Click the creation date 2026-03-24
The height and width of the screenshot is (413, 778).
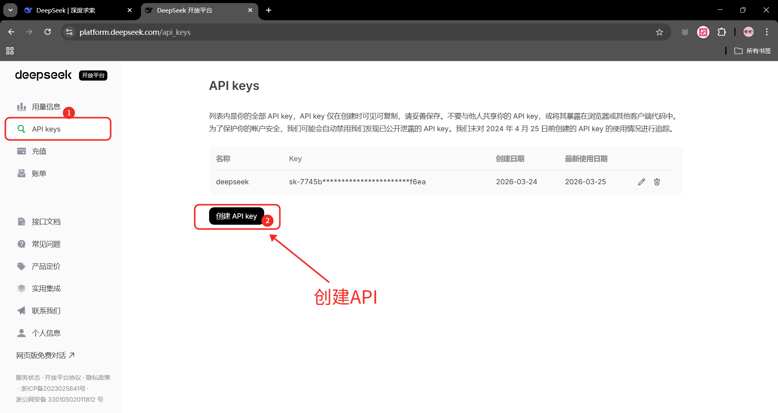tap(517, 182)
